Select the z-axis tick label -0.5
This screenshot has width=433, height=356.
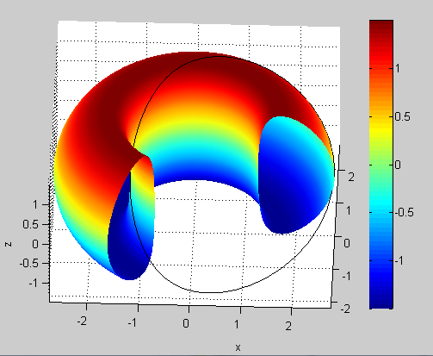coord(28,263)
